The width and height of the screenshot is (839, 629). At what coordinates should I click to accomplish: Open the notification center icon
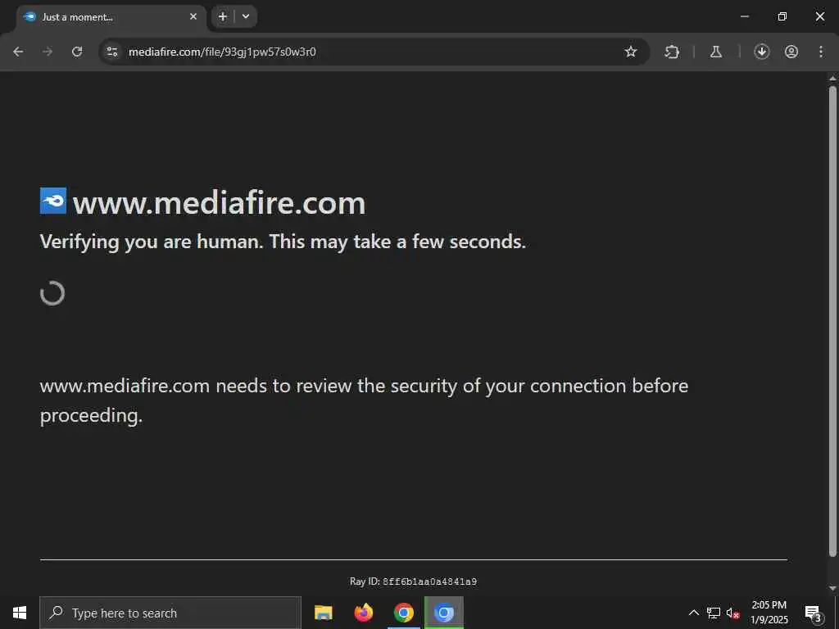[813, 613]
